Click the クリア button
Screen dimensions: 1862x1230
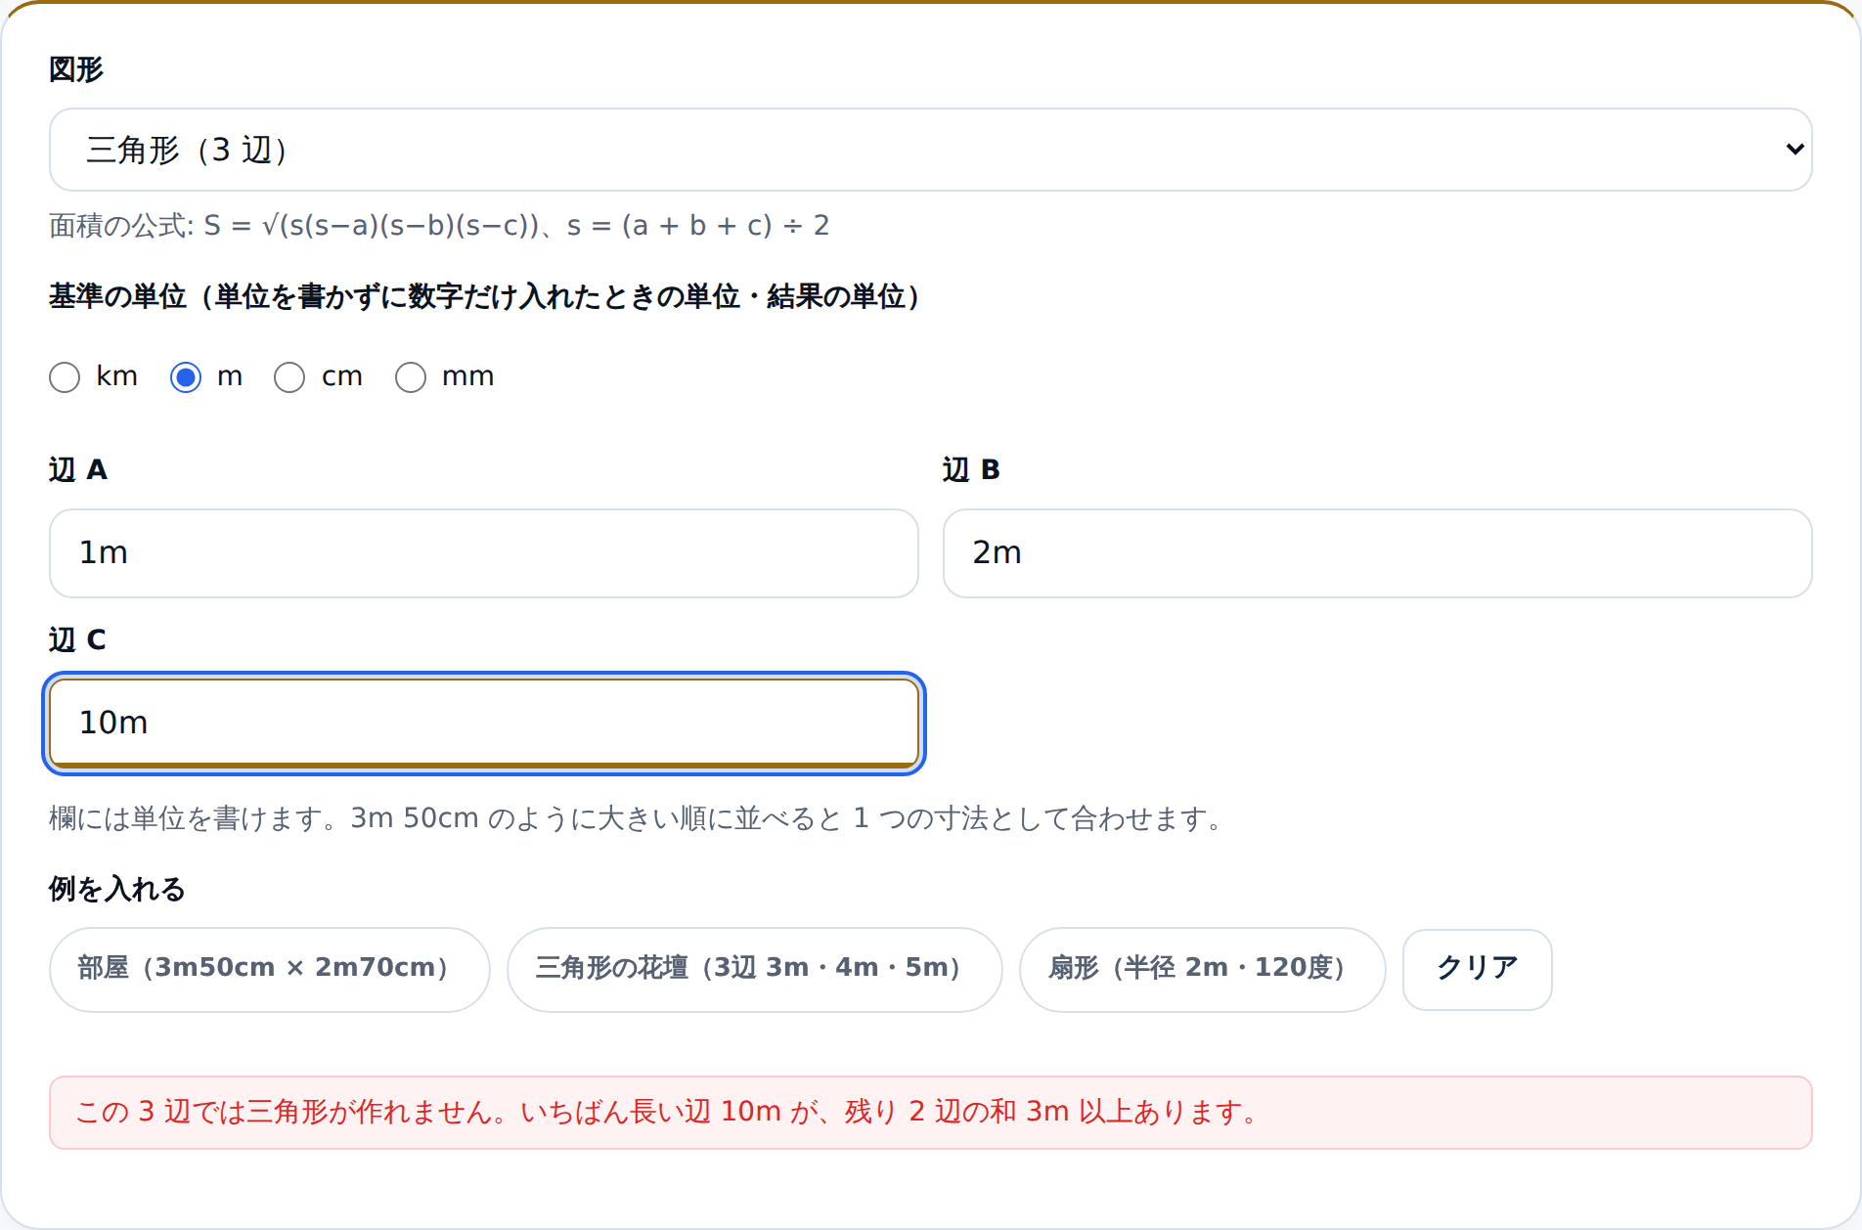click(x=1477, y=969)
